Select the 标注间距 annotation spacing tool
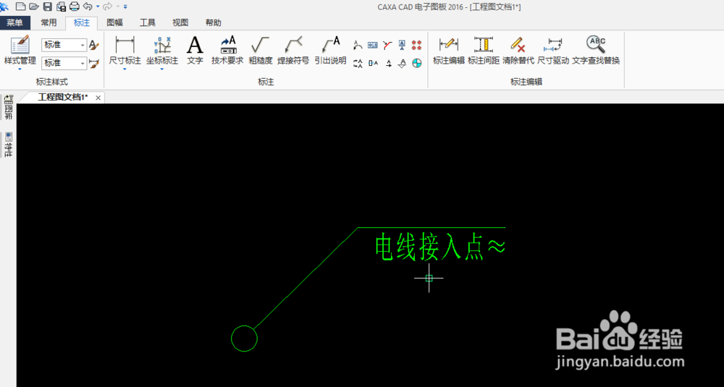Viewport: 724px width, 387px height. coord(484,51)
